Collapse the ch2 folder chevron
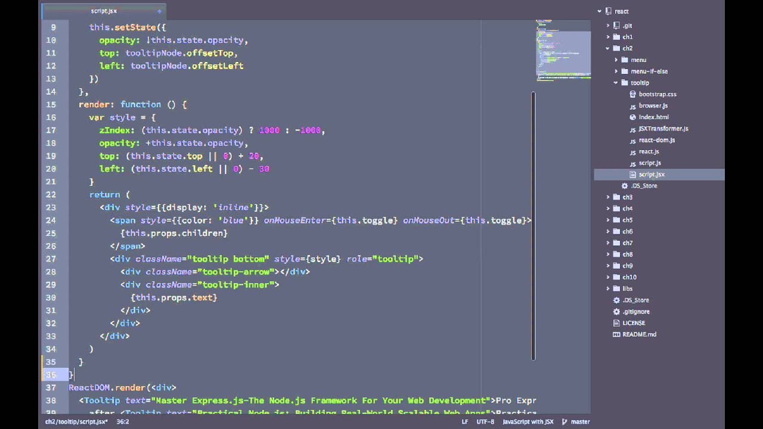Image resolution: width=763 pixels, height=429 pixels. (x=608, y=48)
